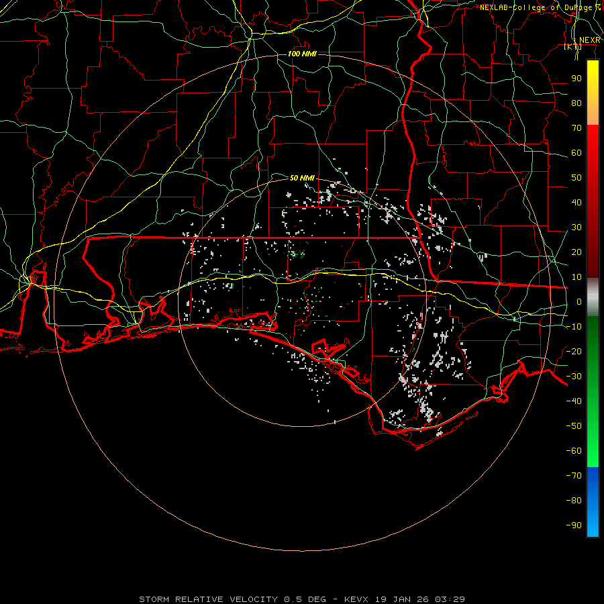Click the -70 value on velocity scale

pos(574,475)
